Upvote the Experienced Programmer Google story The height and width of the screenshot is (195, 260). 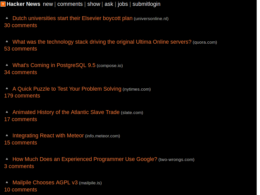tap(7, 159)
